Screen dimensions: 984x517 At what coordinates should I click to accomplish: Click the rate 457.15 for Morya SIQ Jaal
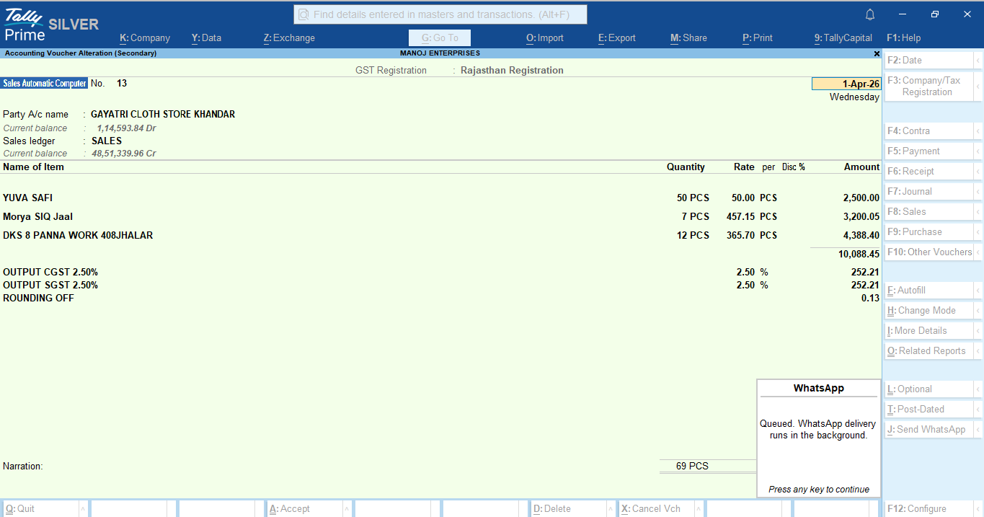click(x=740, y=216)
